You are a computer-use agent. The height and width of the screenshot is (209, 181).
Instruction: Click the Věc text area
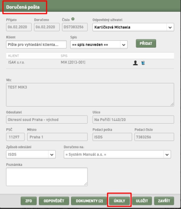point(90,95)
